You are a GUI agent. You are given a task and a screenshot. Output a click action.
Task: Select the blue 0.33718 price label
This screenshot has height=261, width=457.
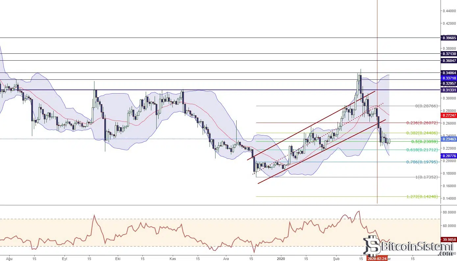(x=449, y=78)
